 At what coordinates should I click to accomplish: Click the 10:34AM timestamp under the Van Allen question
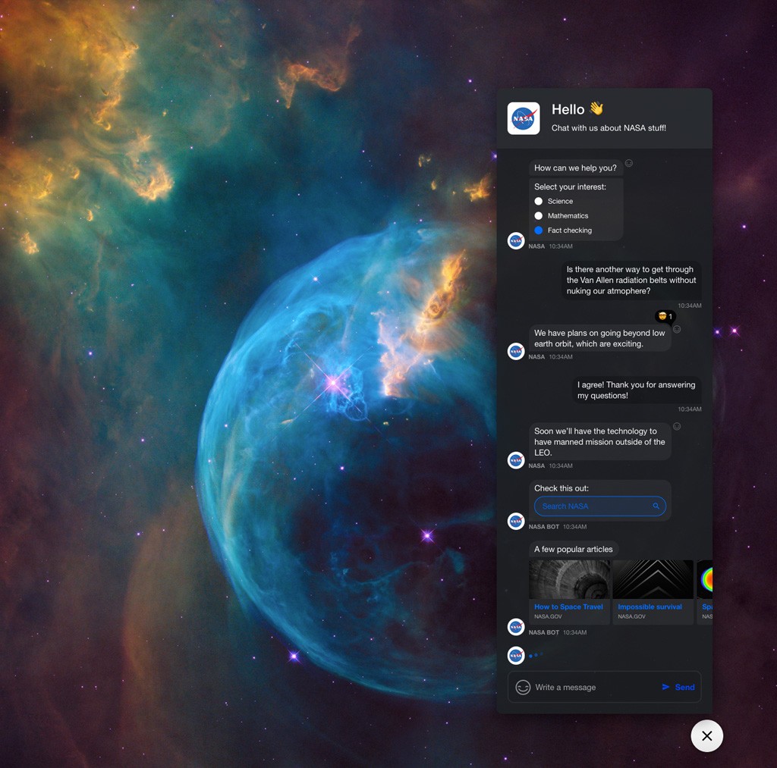(x=690, y=306)
